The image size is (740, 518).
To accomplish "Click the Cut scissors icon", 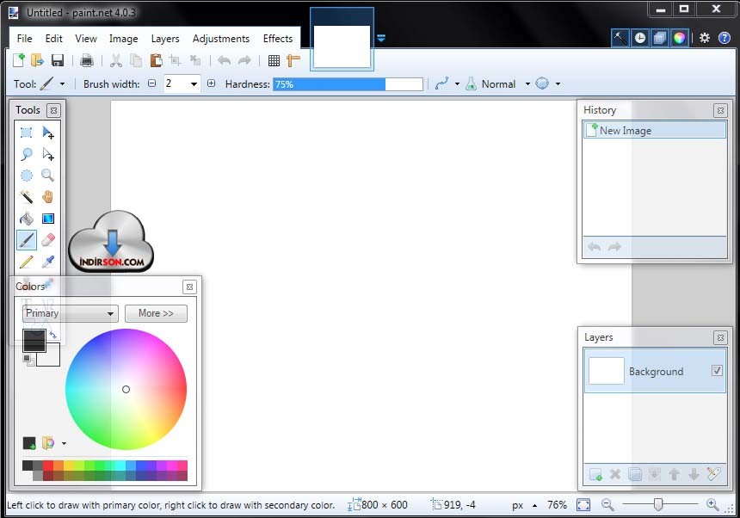I will click(116, 60).
